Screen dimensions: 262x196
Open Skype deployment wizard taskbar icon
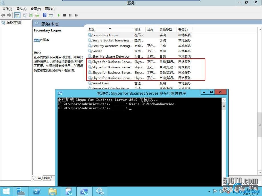(68, 191)
